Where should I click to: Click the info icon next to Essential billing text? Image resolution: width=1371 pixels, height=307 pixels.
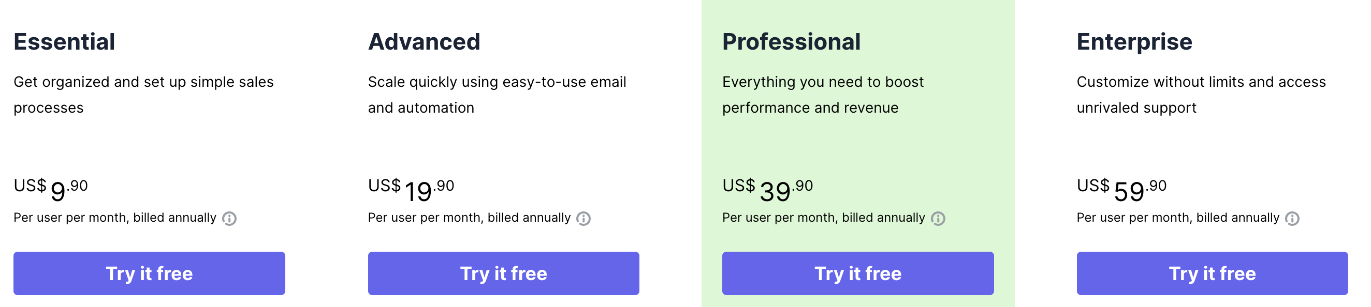click(x=230, y=218)
